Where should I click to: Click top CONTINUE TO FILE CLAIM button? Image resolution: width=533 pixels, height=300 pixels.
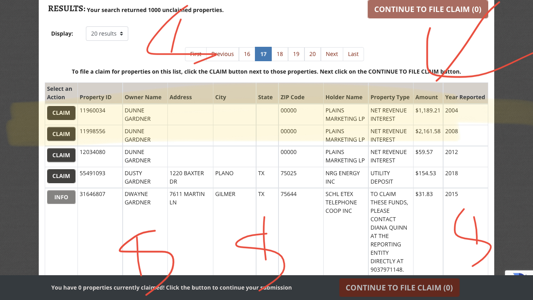(428, 9)
